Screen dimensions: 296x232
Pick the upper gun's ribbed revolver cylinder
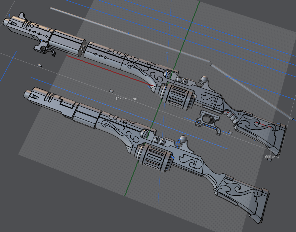click(x=178, y=96)
